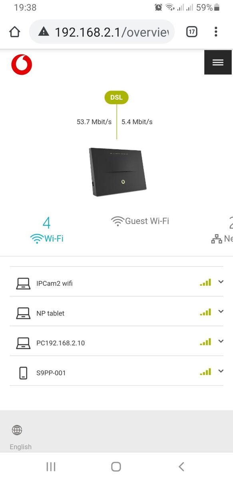Open the browser tab switcher showing 17

[192, 32]
